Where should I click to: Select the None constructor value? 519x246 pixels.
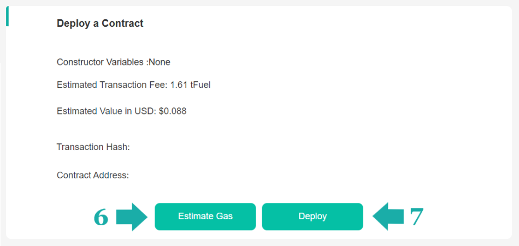(160, 62)
